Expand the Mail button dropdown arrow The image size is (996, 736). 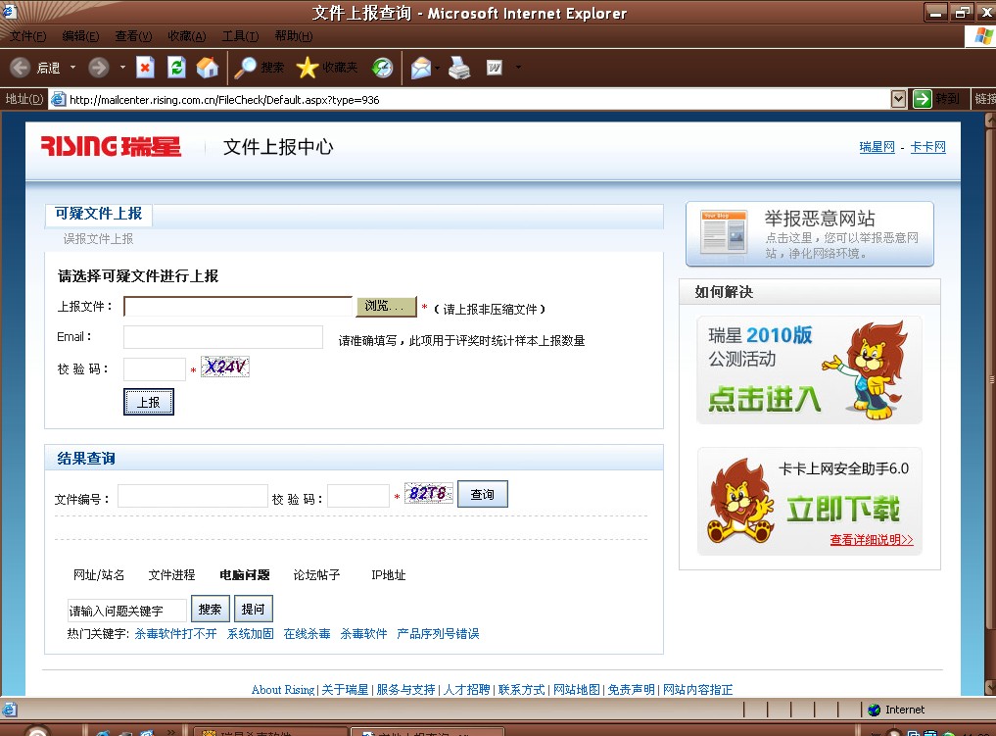438,68
